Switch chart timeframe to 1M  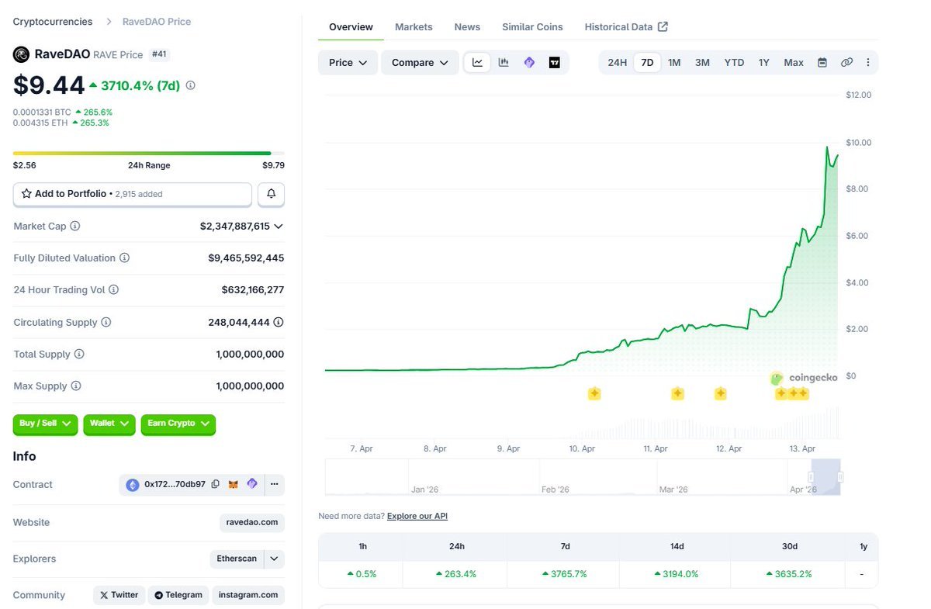673,62
